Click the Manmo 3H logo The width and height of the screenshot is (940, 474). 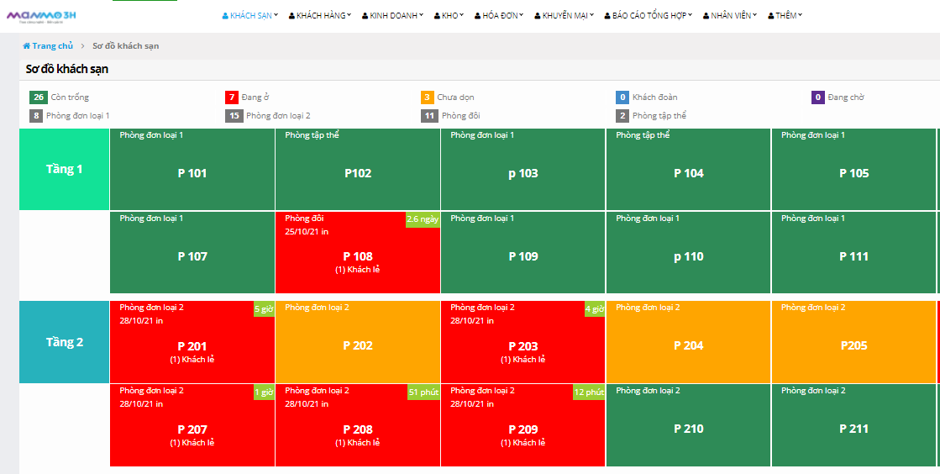43,15
